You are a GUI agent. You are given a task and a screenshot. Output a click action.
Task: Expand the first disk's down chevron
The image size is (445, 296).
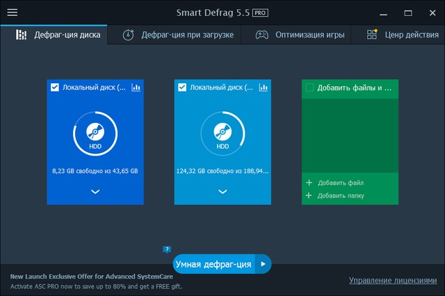[95, 192]
